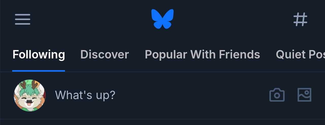Refresh the feed via the butterfly icon
Screen dimensions: 325x125
click(162, 19)
